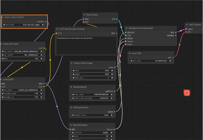The width and height of the screenshot is (203, 140).
Task: Click RandomNoise output socket
Action: [114, 91]
